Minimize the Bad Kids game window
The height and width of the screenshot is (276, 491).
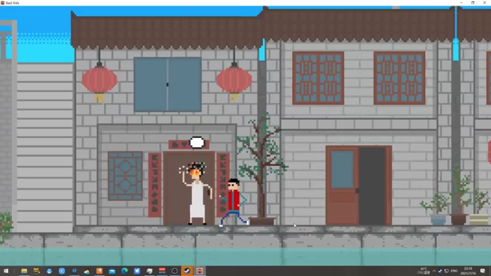pos(462,3)
